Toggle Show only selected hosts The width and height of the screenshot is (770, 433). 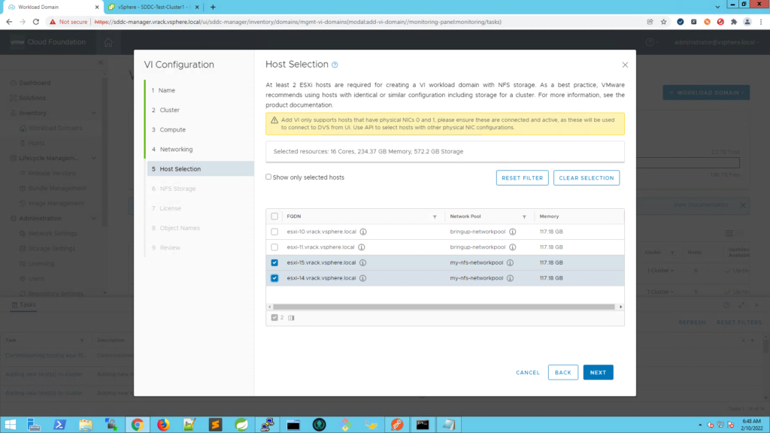(x=268, y=177)
